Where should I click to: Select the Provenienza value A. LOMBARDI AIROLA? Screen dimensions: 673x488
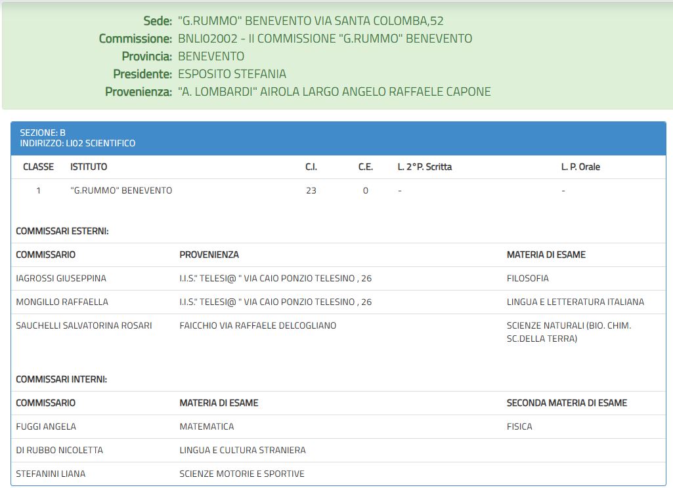[334, 91]
